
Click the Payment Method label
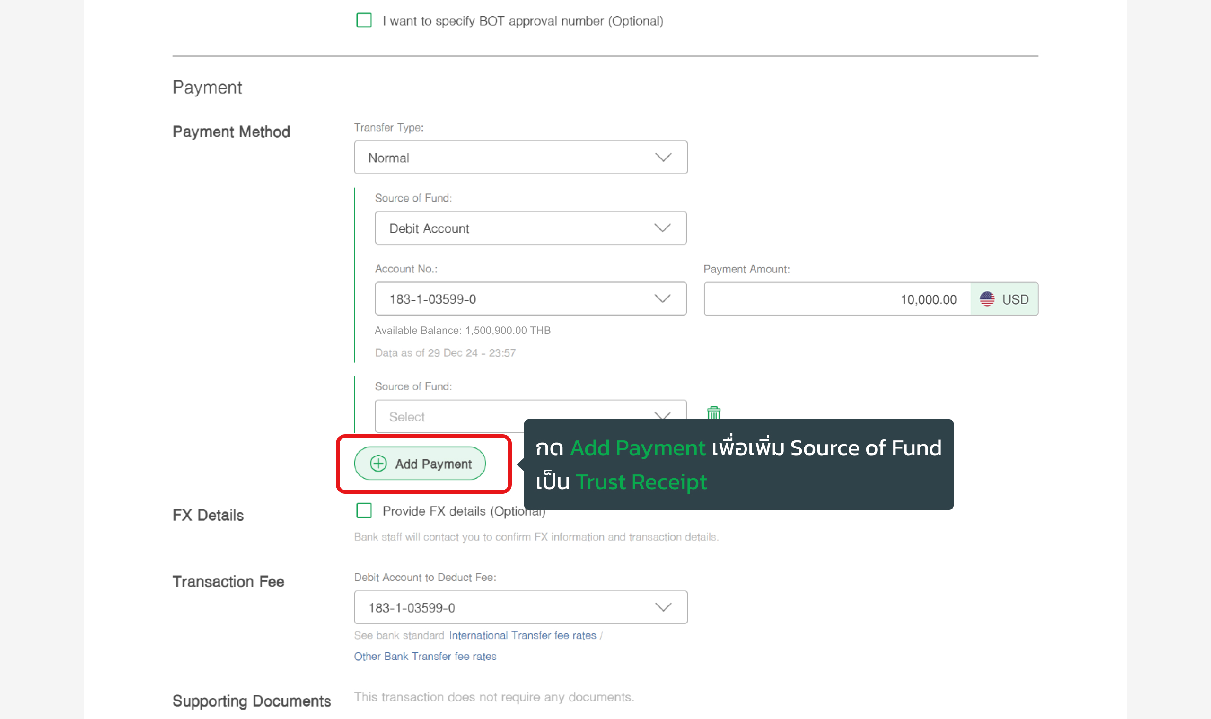(231, 132)
